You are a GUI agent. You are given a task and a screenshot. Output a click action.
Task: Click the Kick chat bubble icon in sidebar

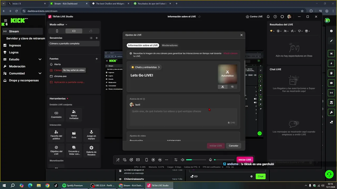pyautogui.click(x=331, y=83)
